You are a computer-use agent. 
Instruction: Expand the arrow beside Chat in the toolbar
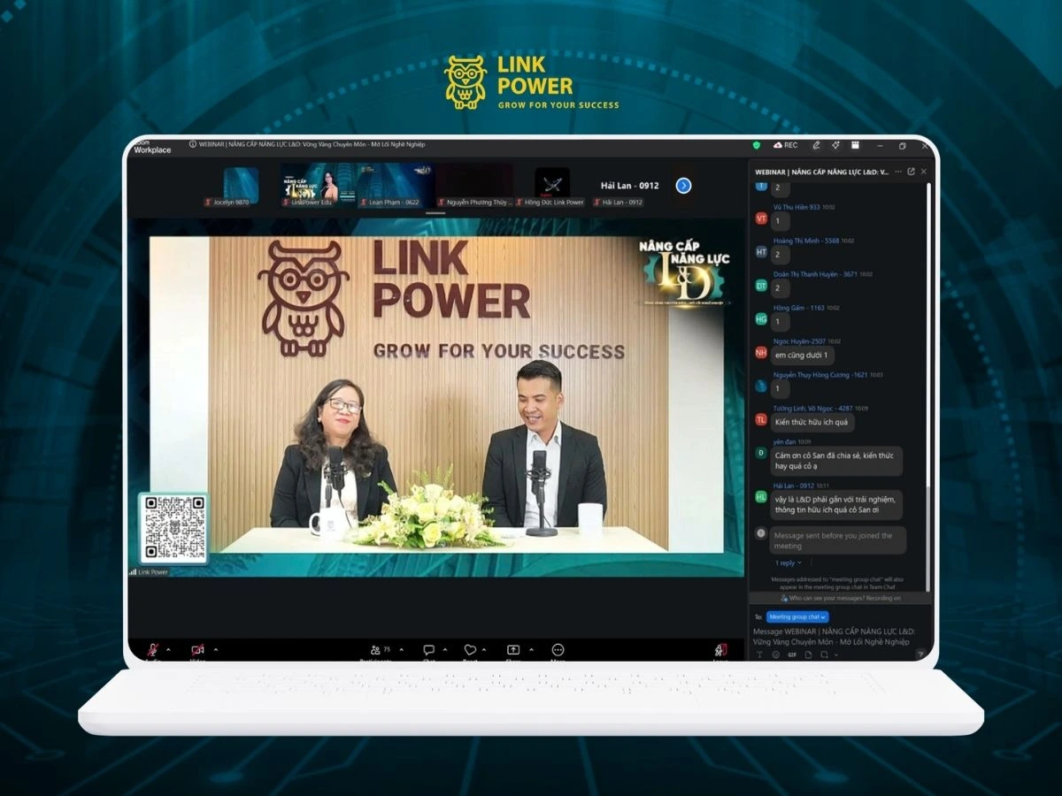(444, 649)
